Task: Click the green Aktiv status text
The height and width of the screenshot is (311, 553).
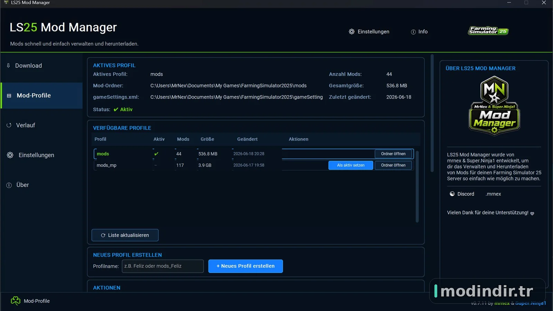Action: [x=126, y=110]
